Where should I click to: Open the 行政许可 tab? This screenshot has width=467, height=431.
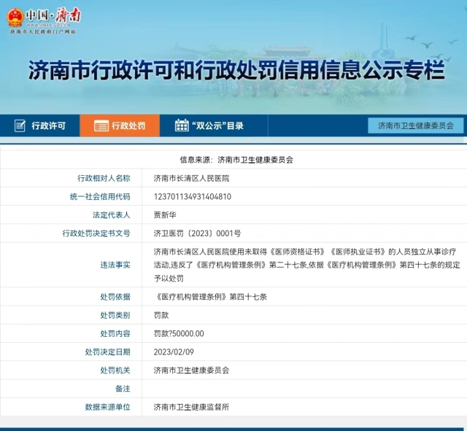[40, 125]
